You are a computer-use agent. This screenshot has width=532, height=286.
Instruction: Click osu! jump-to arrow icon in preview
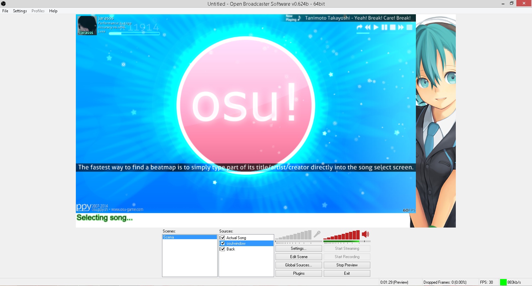click(359, 27)
